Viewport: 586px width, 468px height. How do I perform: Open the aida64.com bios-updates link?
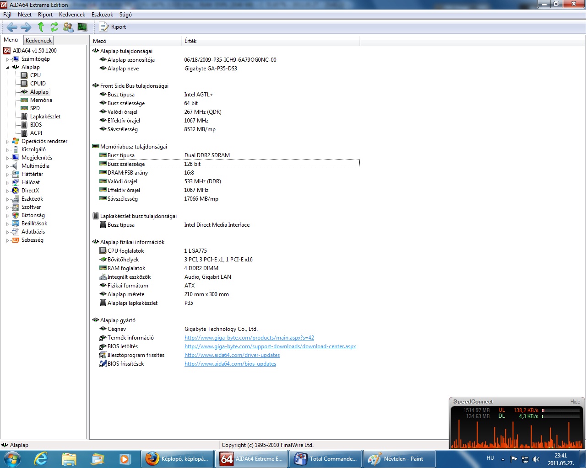tap(230, 364)
